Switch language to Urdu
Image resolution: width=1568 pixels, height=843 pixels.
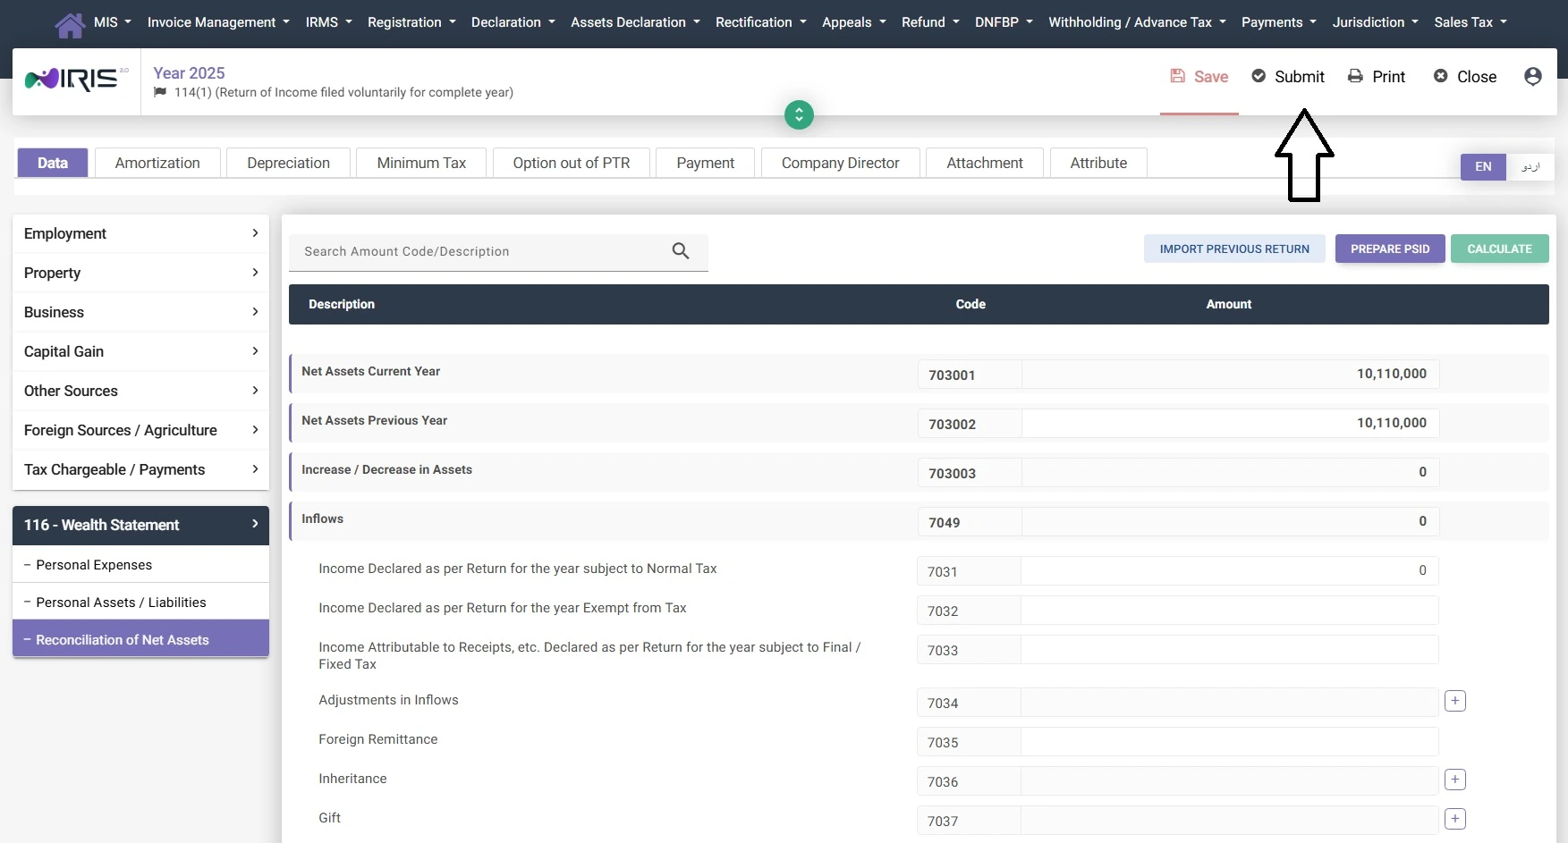(x=1530, y=167)
